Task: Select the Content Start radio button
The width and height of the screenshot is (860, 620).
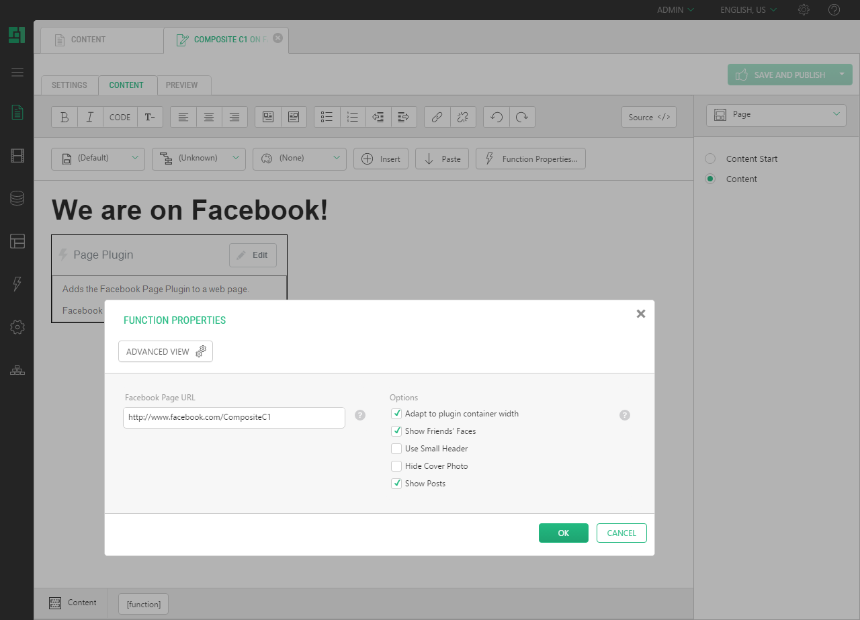Action: [x=710, y=159]
